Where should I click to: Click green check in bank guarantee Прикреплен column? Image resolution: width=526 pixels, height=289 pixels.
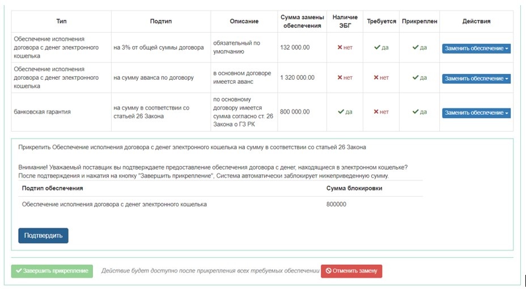tap(415, 112)
